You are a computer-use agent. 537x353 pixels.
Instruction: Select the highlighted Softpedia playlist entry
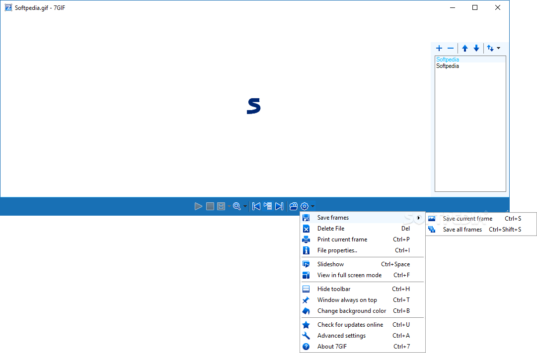click(x=470, y=59)
